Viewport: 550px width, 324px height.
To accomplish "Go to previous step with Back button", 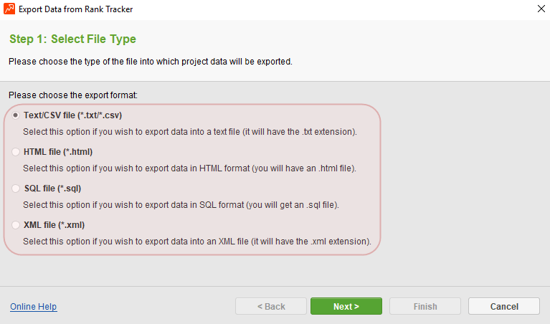I will (271, 307).
